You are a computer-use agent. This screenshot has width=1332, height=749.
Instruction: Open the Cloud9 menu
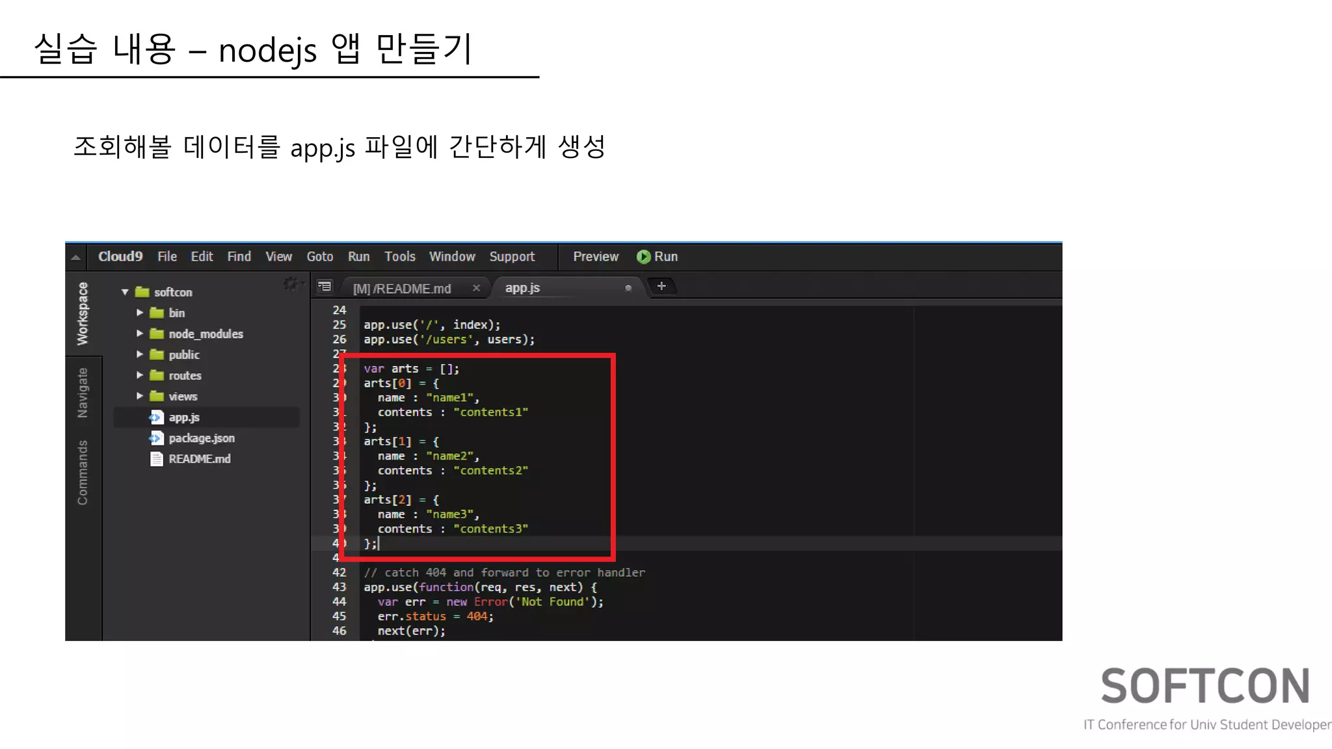tap(120, 256)
